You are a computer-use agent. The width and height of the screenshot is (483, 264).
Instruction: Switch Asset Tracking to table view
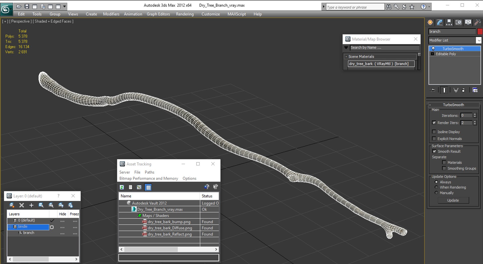pos(148,187)
